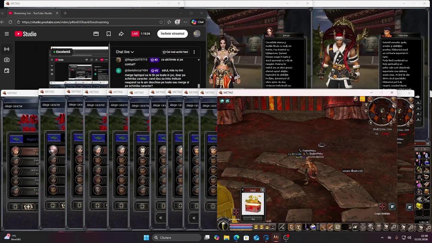
Task: Open File Explorer from the taskbar
Action: pyautogui.click(x=226, y=238)
